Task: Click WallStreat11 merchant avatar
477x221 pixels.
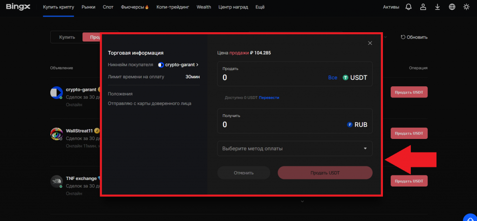Action: point(56,134)
